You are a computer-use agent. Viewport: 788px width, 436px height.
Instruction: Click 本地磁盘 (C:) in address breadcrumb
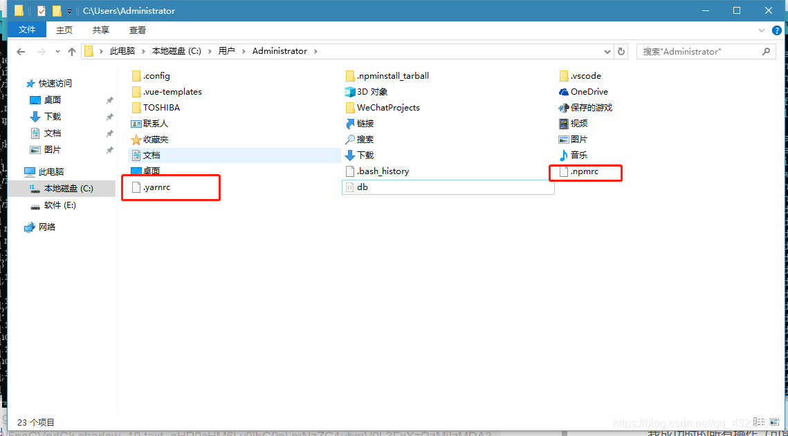coord(176,51)
